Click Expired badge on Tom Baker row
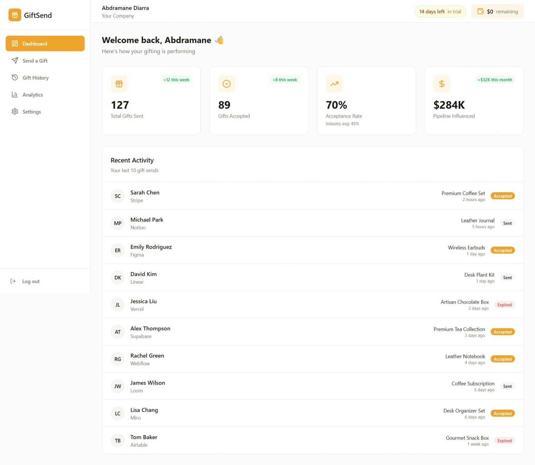535x465 pixels. click(504, 440)
